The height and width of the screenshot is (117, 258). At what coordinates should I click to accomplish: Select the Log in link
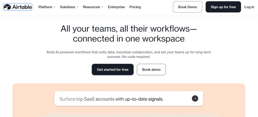[x=249, y=7]
